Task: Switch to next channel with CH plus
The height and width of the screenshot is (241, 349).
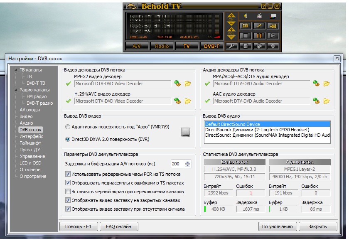Action: 231,15
